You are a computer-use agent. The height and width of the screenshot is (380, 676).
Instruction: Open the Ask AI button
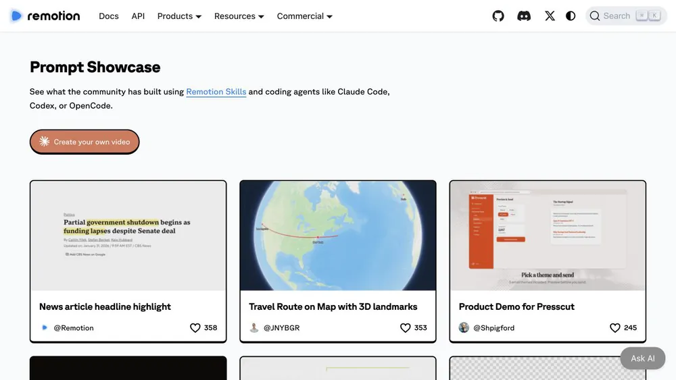(642, 358)
